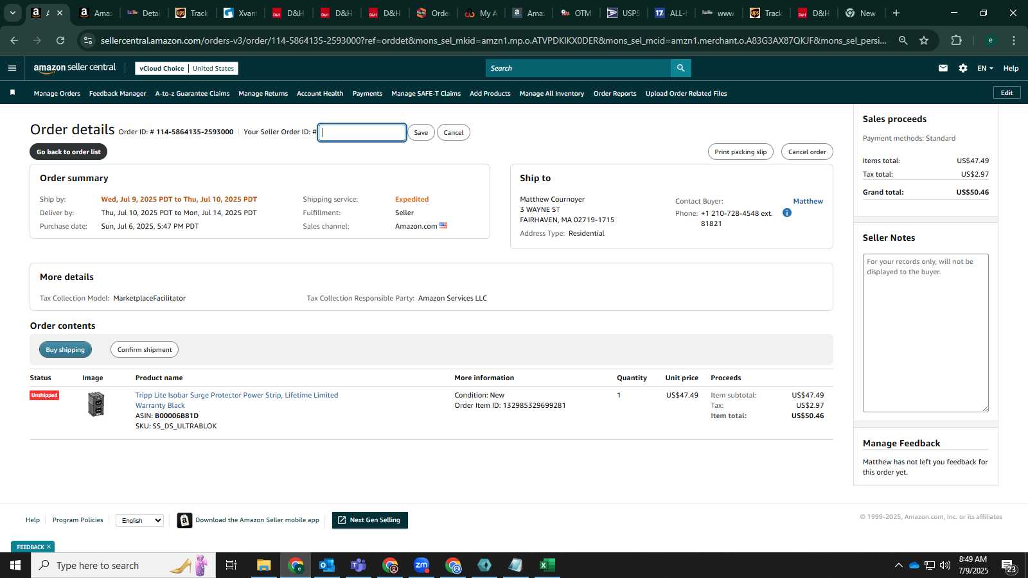Click the Confirm shipment button
Screen dimensions: 1028x578
[x=145, y=349]
